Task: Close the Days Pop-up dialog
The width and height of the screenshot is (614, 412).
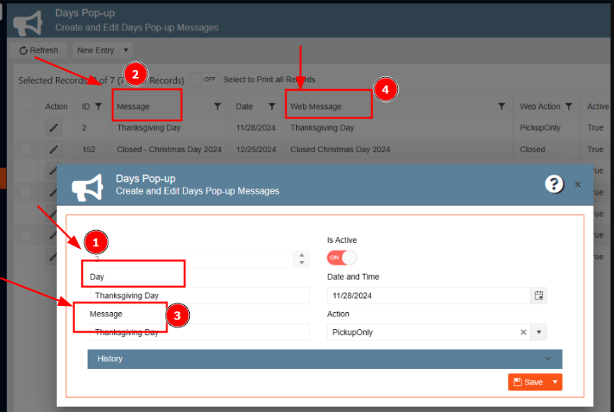Action: click(578, 184)
